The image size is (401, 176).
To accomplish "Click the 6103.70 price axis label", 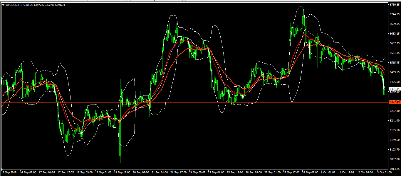I will tap(395, 150).
